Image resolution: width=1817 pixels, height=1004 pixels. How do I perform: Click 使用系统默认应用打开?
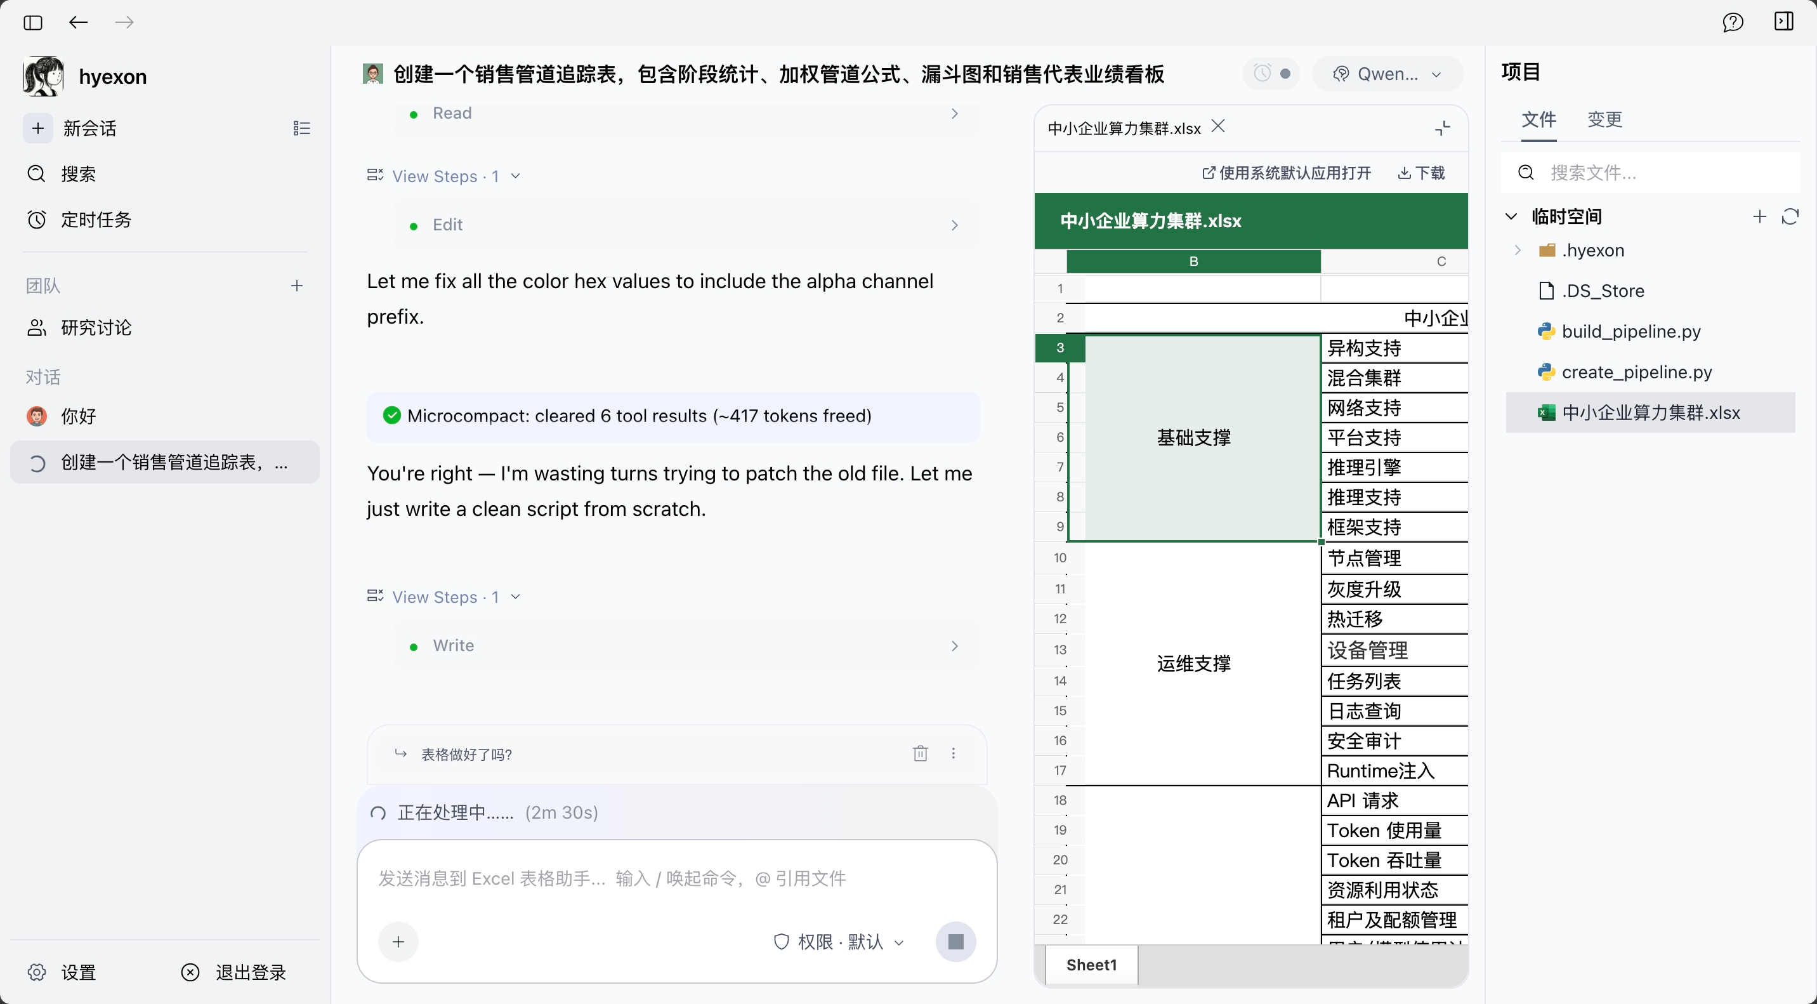1287,173
